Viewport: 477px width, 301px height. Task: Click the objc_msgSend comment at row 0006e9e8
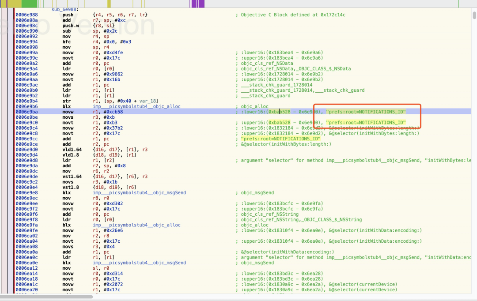(x=257, y=193)
